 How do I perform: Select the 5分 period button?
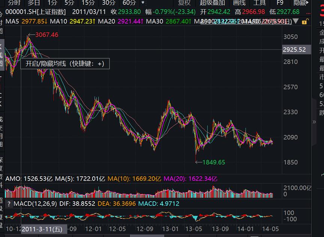pos(70,3)
